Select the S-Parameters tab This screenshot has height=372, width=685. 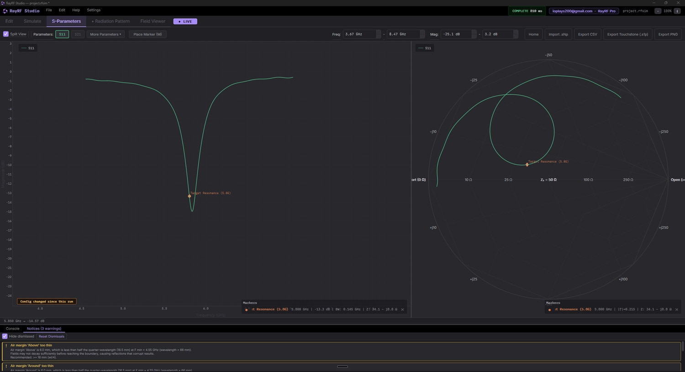tap(66, 21)
